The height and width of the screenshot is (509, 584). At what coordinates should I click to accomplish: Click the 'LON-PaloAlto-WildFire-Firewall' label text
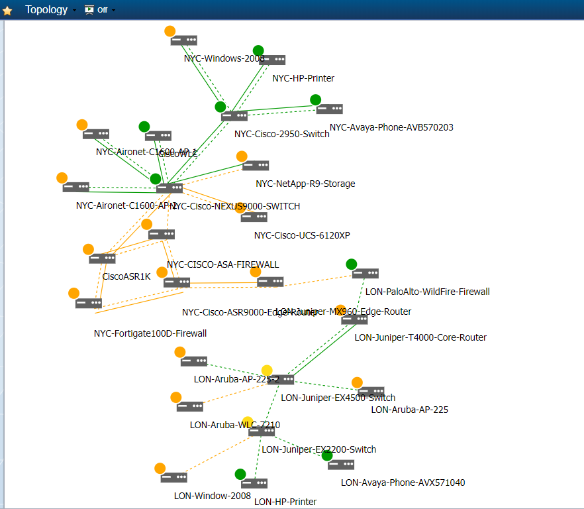(x=428, y=292)
